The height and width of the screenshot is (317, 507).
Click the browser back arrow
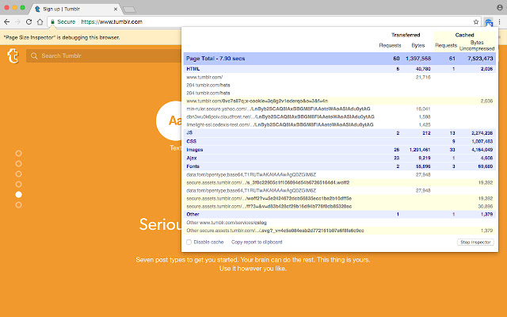(x=7, y=22)
